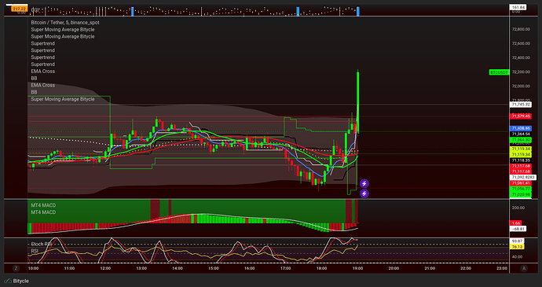
Task: Click the 71,579.45 red price label
Action: coord(521,116)
